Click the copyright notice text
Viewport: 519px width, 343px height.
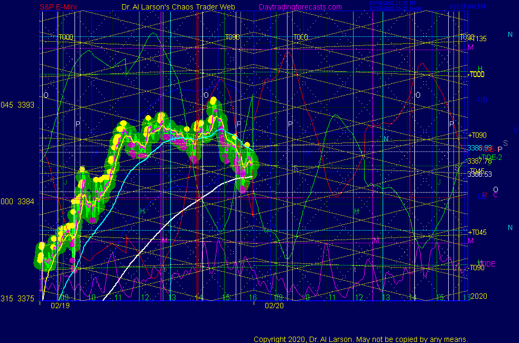(361, 339)
